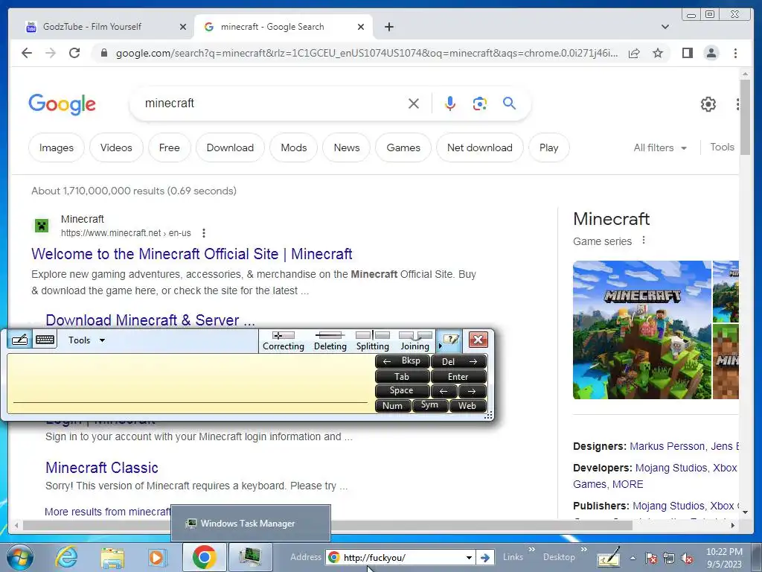Select the Games filter chip
This screenshot has width=762, height=572.
pyautogui.click(x=403, y=147)
